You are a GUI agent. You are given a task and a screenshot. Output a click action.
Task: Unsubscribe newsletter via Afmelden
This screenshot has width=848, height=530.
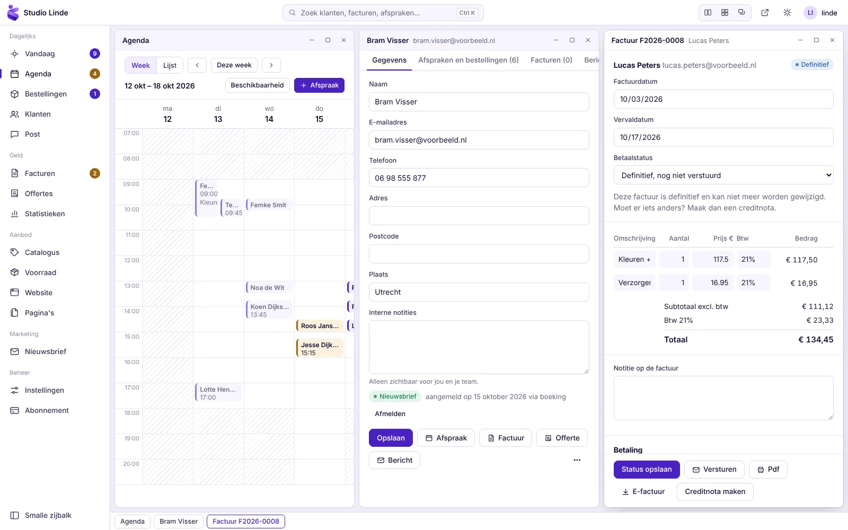pyautogui.click(x=390, y=414)
